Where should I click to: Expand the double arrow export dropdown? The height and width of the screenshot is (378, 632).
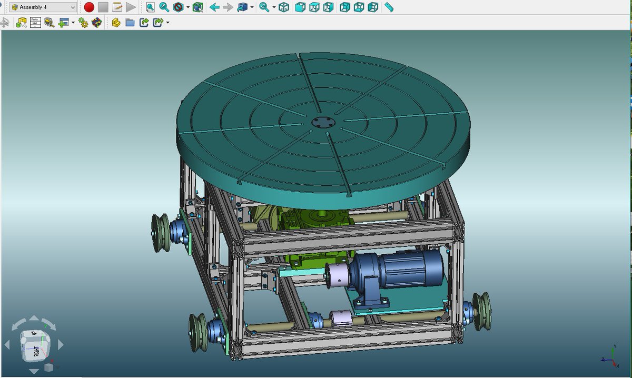tap(167, 23)
